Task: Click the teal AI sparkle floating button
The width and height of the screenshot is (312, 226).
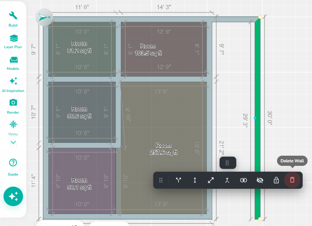Action: tap(13, 196)
